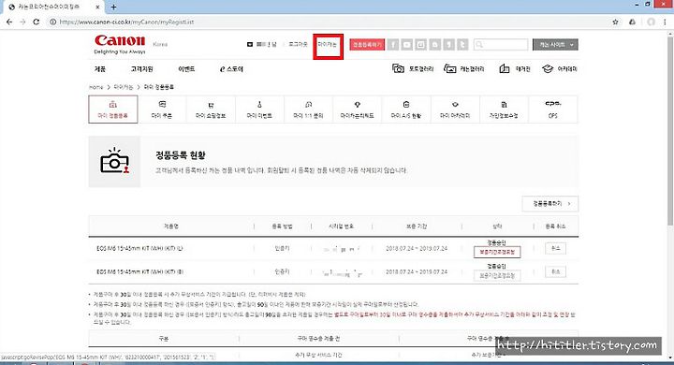
Task: Click the 등록 방법 column header
Action: 282,226
